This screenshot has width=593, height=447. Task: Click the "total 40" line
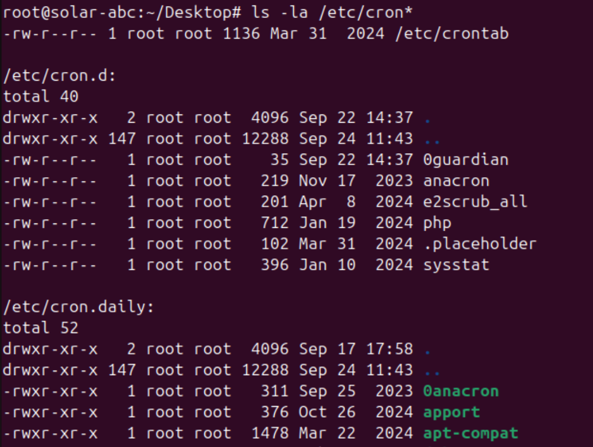(41, 97)
